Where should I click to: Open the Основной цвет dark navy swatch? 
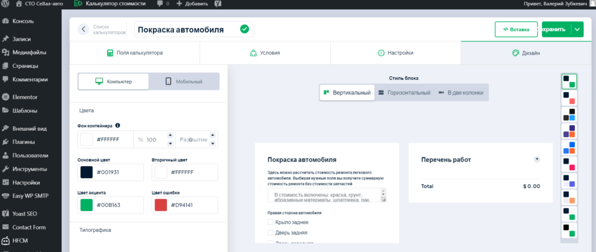tap(87, 172)
